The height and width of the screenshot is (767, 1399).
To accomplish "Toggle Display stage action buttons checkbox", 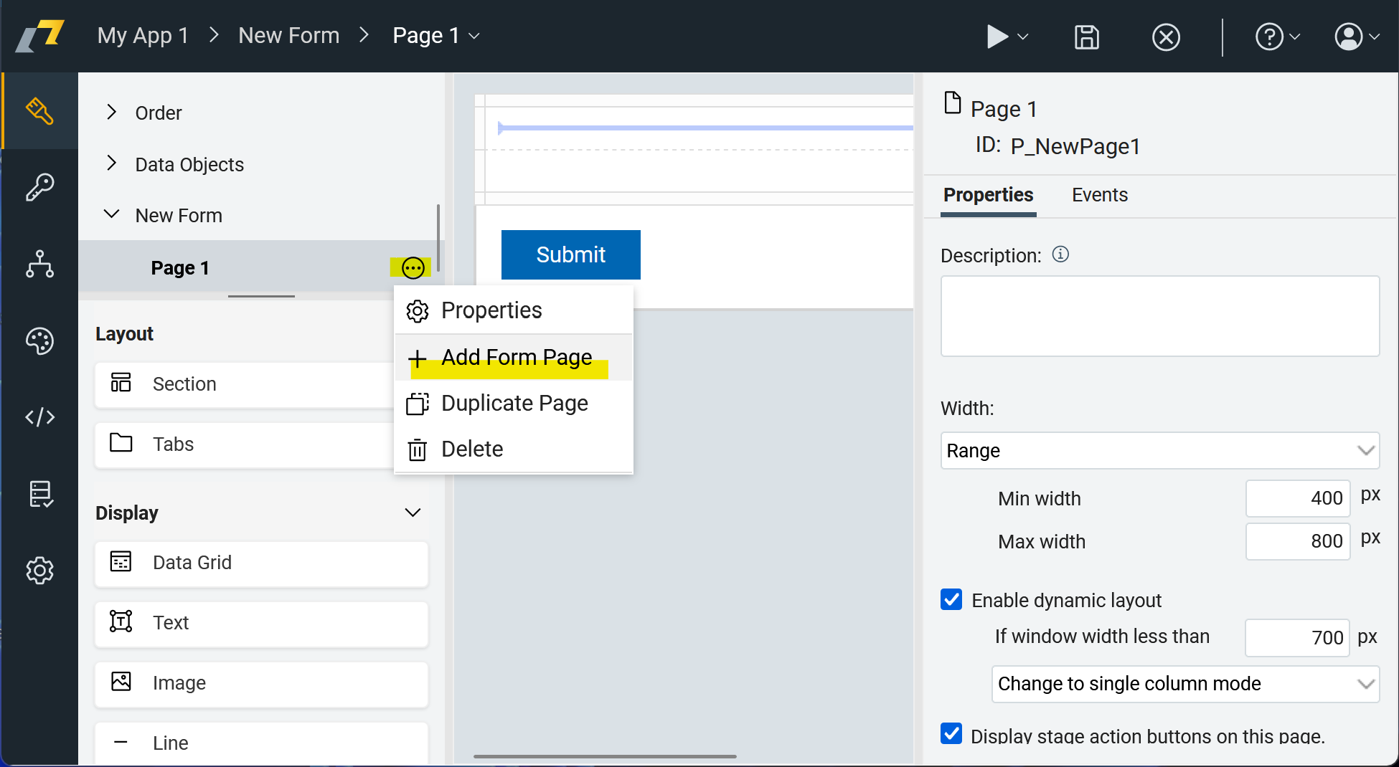I will [951, 734].
